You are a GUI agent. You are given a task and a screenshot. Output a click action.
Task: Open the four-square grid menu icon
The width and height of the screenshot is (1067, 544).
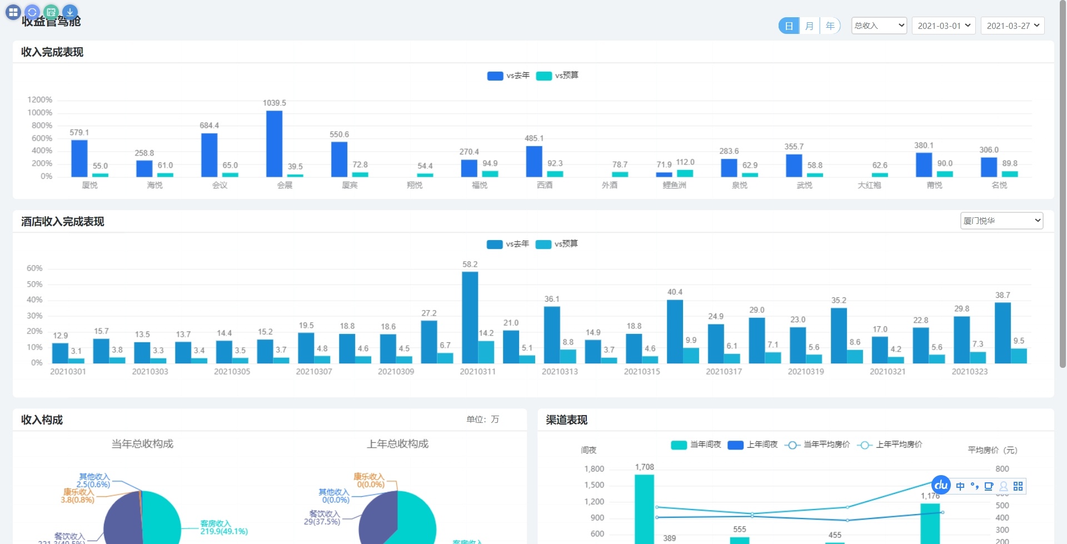(13, 12)
